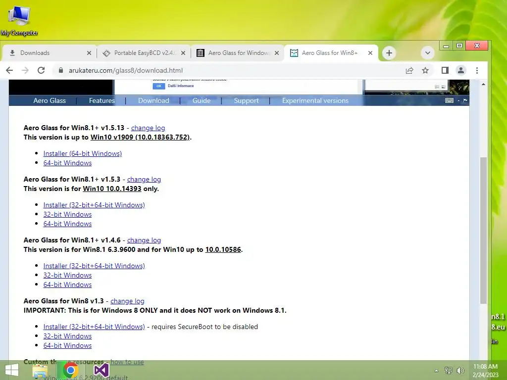The image size is (507, 380).
Task: Open Win8 v1.3 change log link
Action: (x=127, y=301)
